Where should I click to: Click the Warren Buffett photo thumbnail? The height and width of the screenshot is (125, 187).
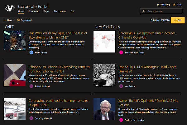pos(104,109)
